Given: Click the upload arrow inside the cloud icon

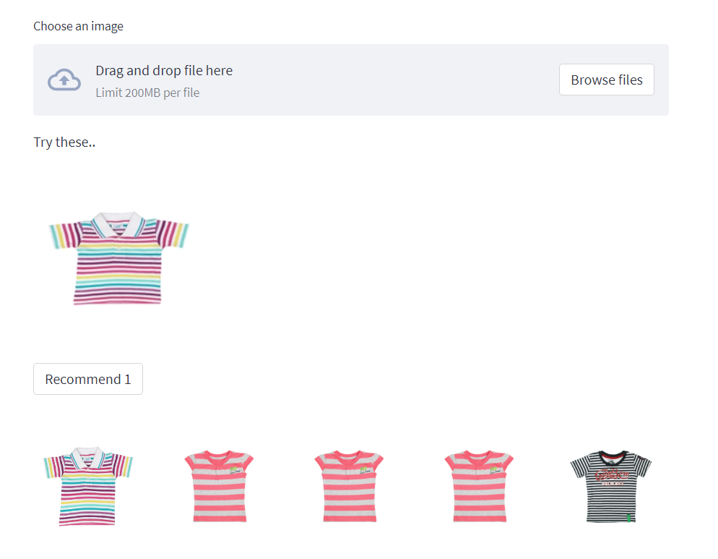Looking at the screenshot, I should click(x=64, y=80).
